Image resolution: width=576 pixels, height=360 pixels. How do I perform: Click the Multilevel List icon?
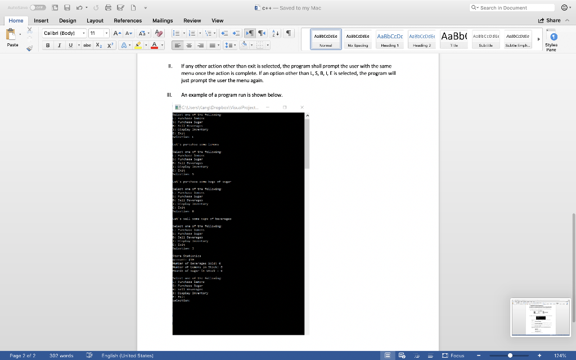coord(208,33)
